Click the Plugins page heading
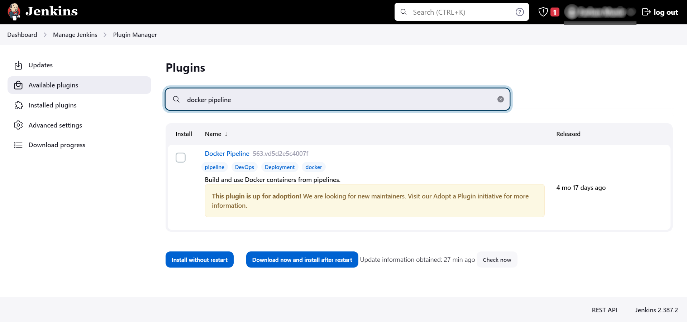Image resolution: width=687 pixels, height=322 pixels. click(185, 68)
